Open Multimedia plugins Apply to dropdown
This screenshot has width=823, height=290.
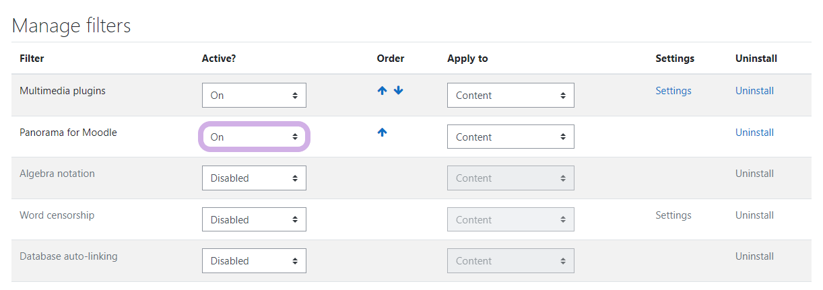click(x=511, y=96)
